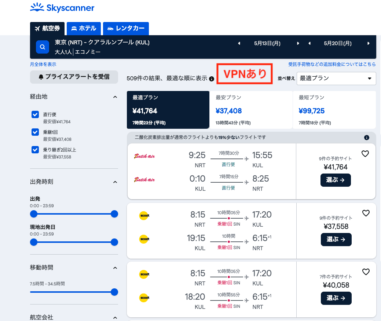
Task: Go to previous return date arrow
Action: tap(309, 43)
